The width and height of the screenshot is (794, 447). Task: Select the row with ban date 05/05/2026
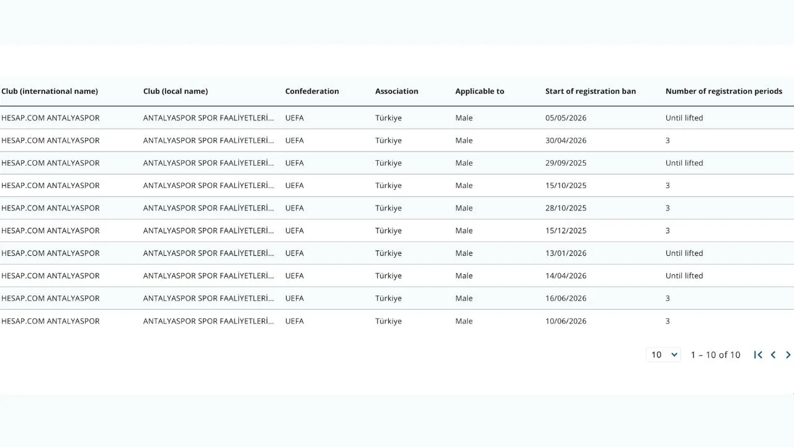[397, 118]
